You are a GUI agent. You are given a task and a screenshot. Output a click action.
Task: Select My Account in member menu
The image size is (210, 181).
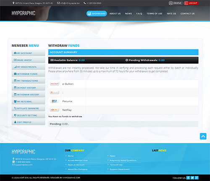coord(28,53)
